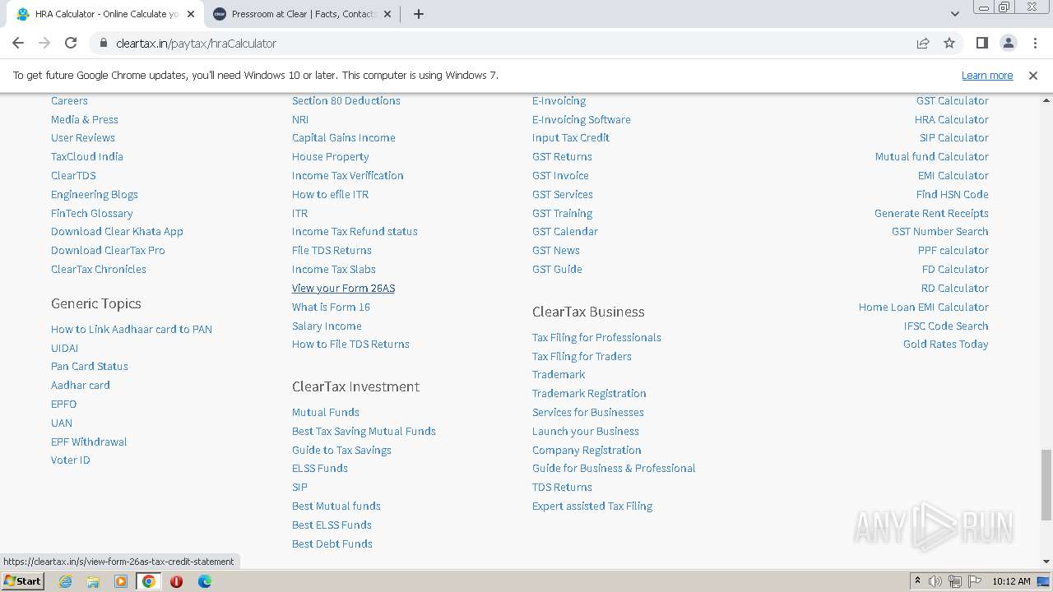Viewport: 1053px width, 592px height.
Task: Open Tax Filing for Professionals link
Action: click(596, 337)
